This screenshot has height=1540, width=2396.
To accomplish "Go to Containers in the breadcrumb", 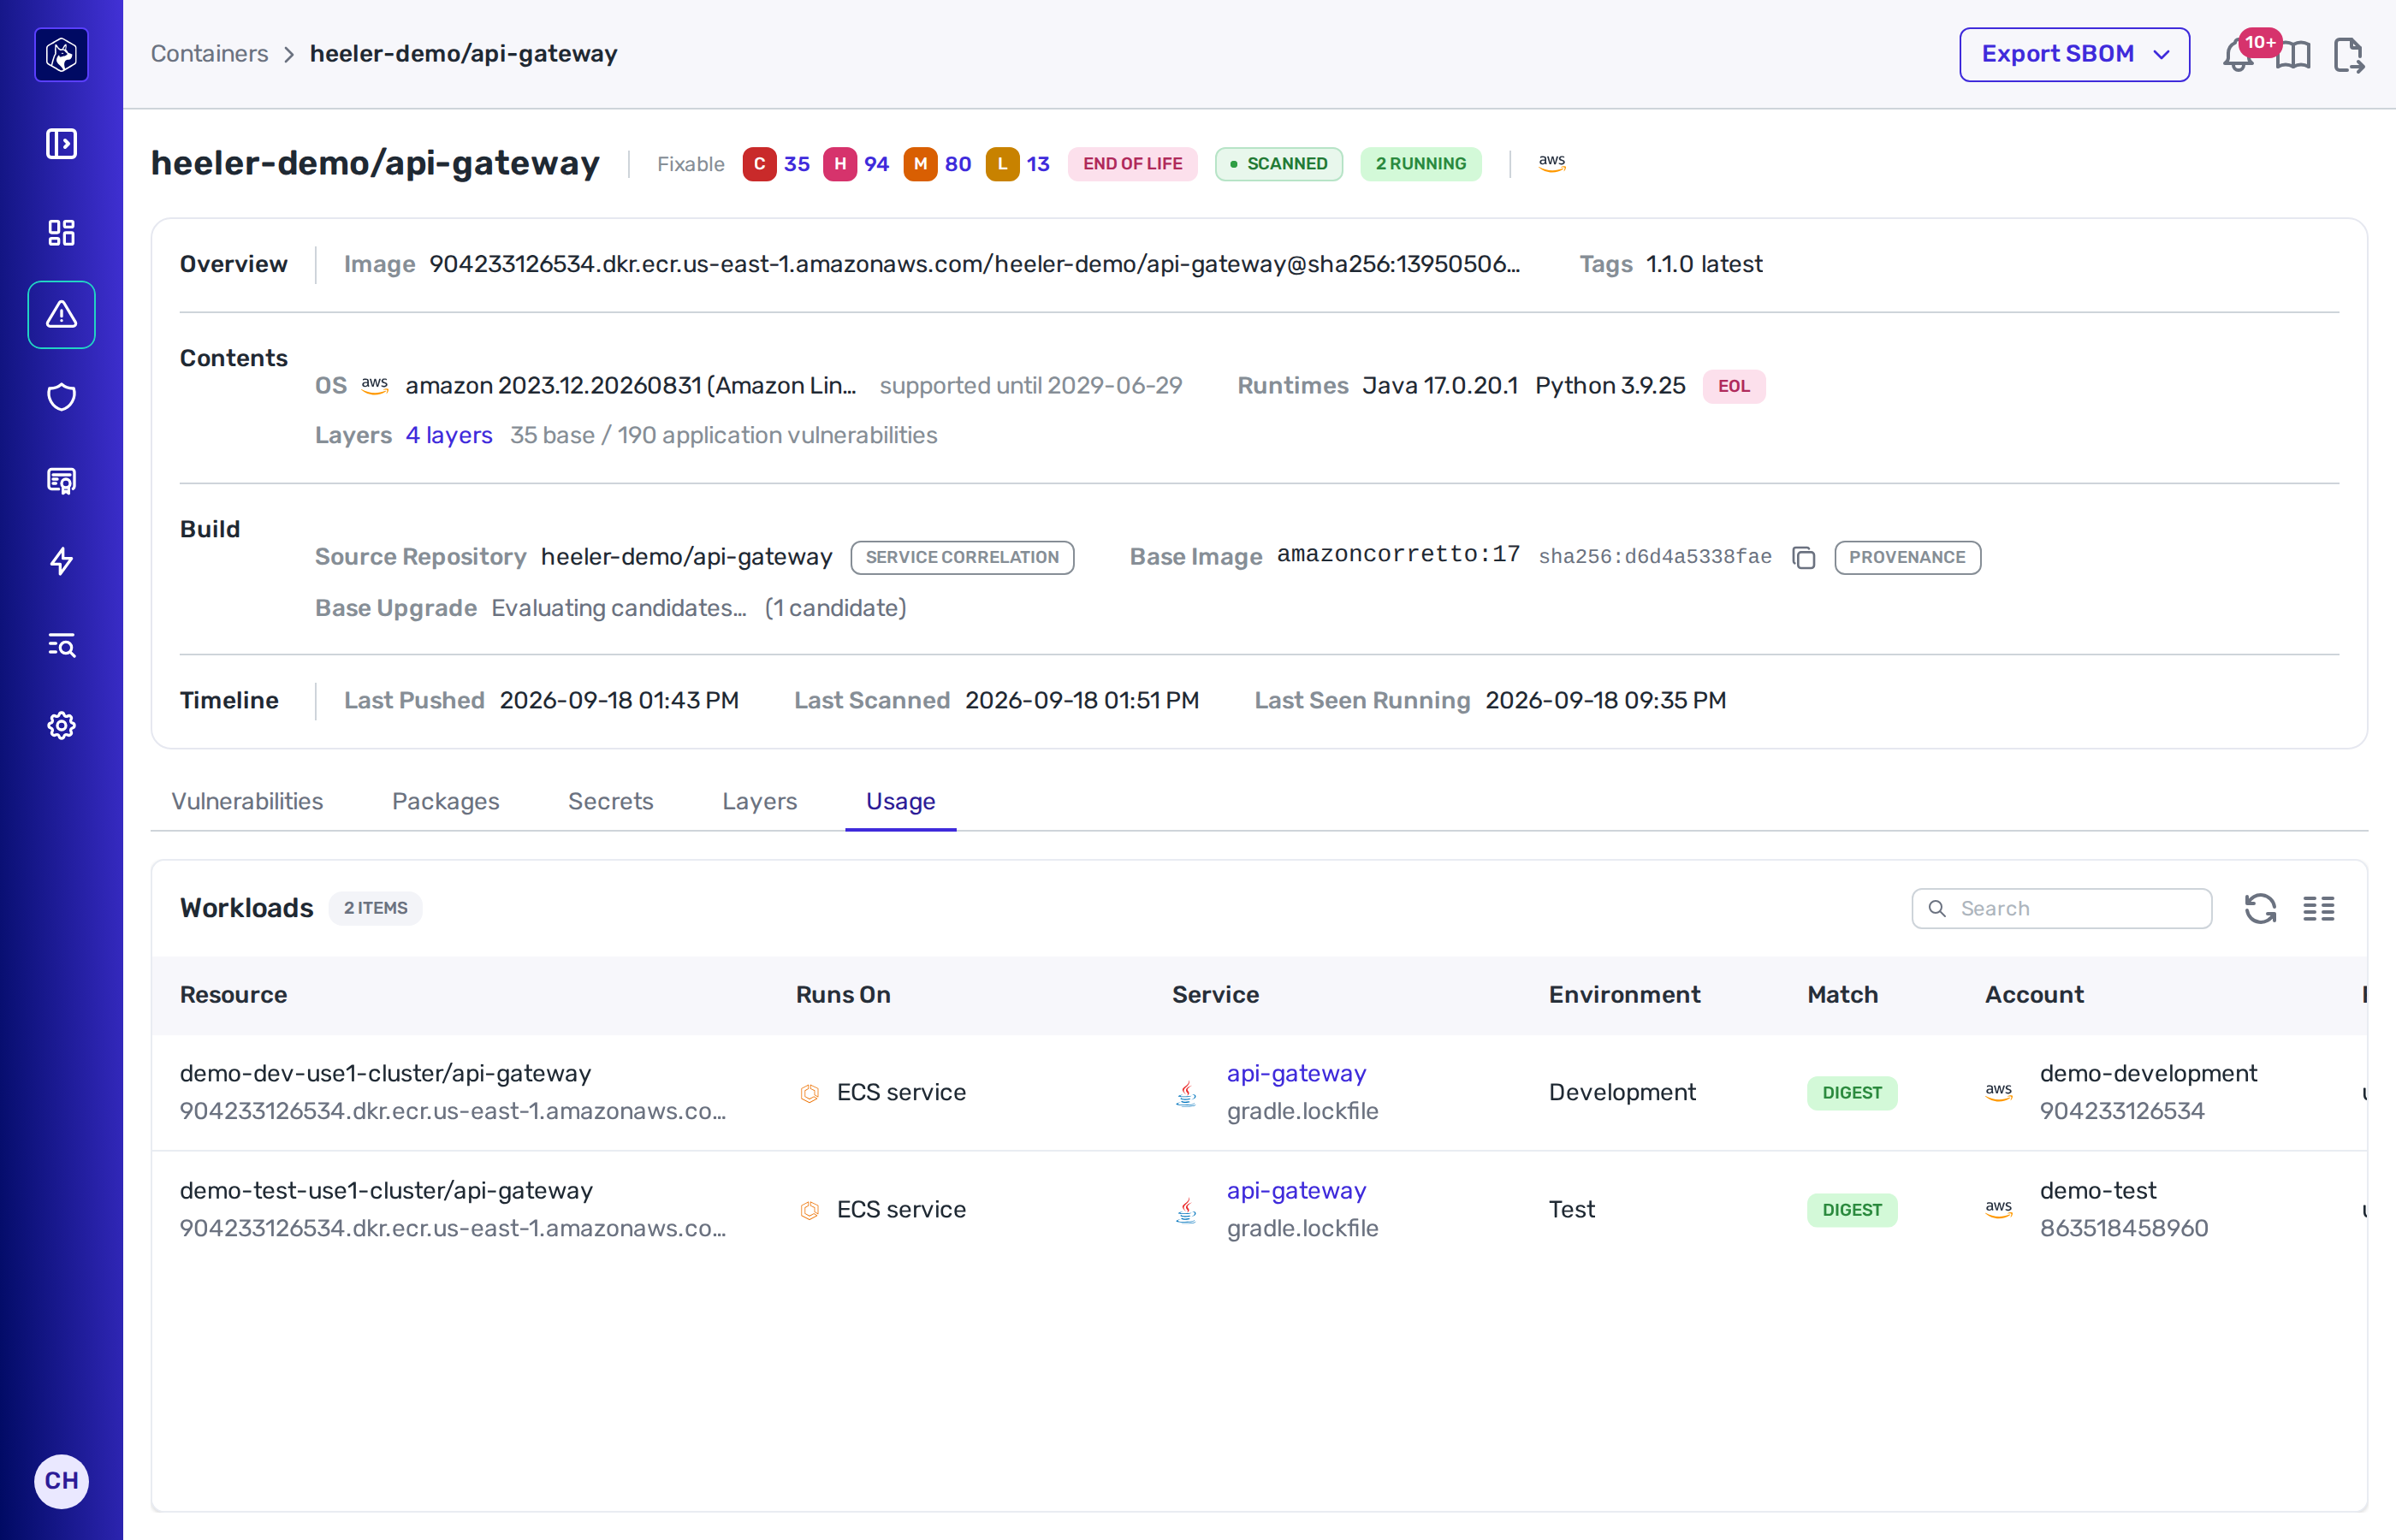I will click(x=209, y=54).
